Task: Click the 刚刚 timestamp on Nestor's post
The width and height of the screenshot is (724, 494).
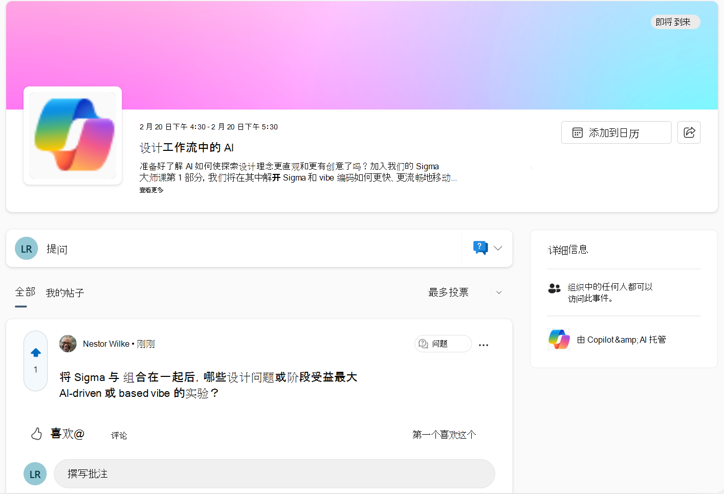Action: (146, 344)
